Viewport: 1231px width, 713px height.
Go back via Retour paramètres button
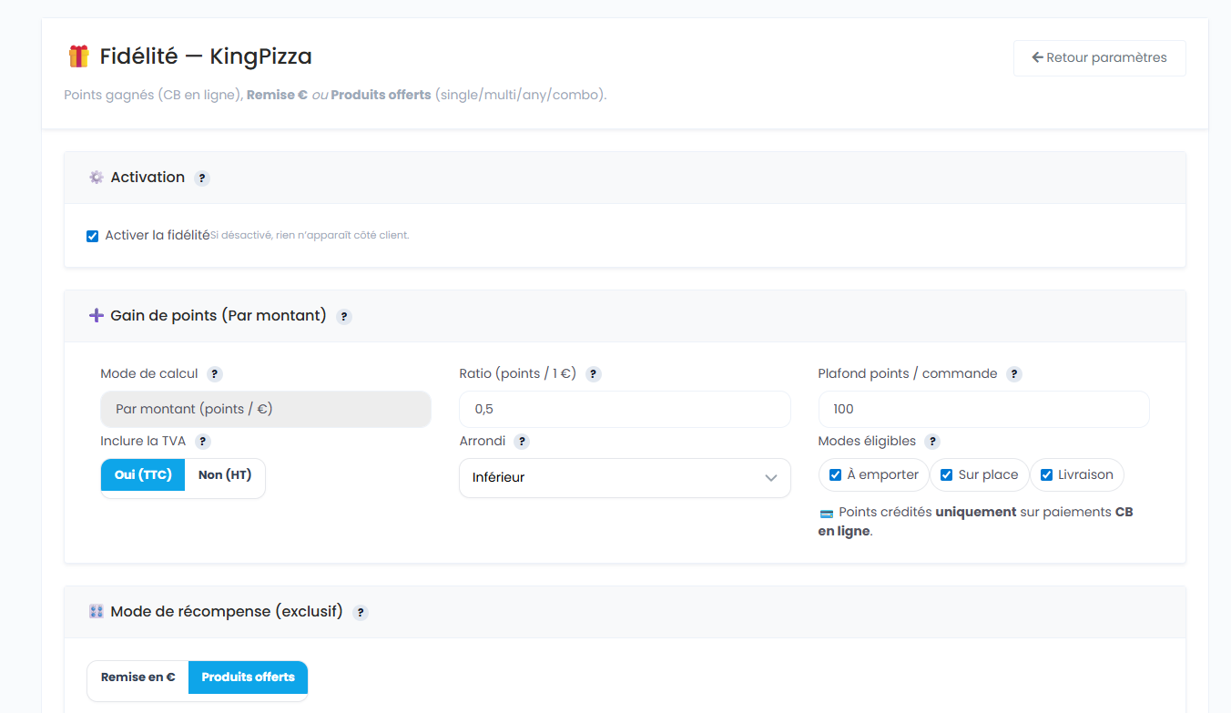click(x=1099, y=58)
